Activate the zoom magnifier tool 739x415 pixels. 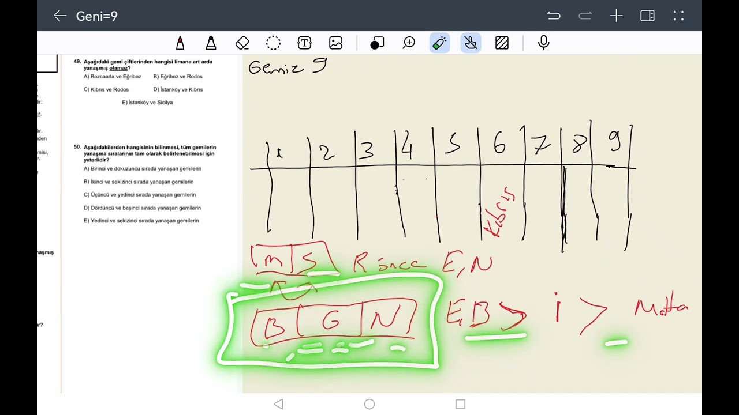click(409, 43)
